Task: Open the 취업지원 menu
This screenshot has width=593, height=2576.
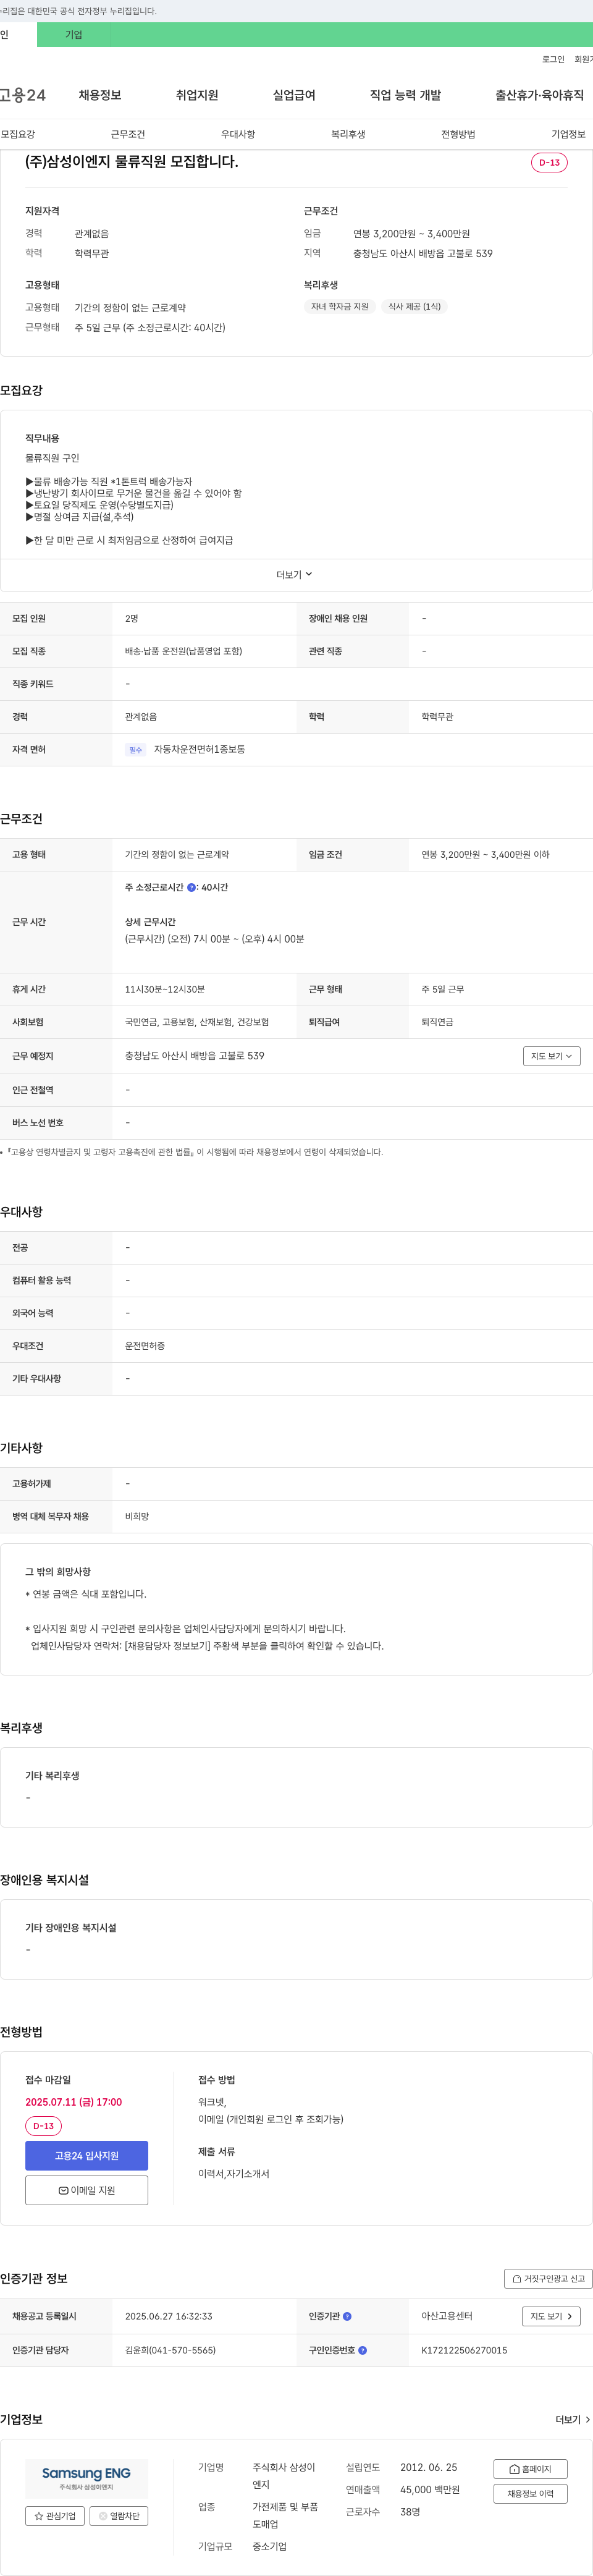Action: click(x=197, y=95)
